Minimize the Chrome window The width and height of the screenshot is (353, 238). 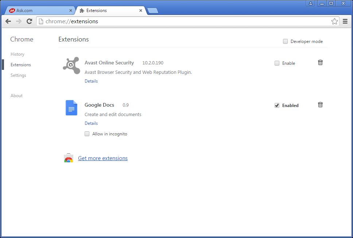(322, 3)
